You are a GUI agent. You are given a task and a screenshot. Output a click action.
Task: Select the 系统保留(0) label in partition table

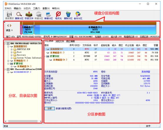(x=57, y=49)
